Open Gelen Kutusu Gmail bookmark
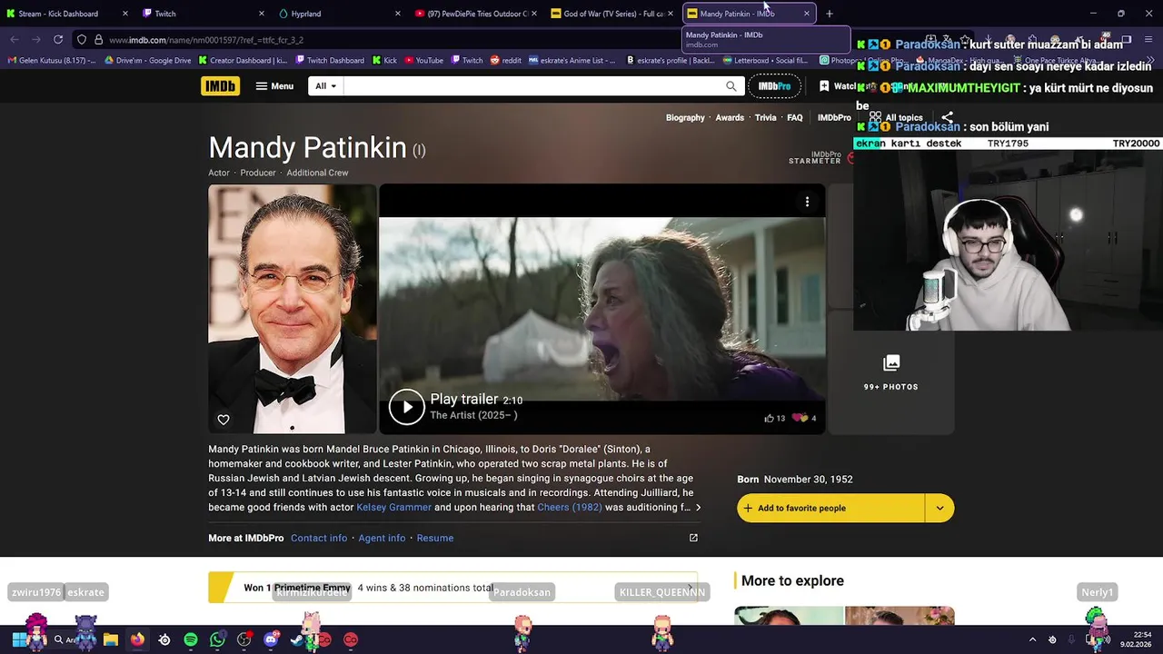Screen dimensions: 1163x654 click(x=51, y=61)
